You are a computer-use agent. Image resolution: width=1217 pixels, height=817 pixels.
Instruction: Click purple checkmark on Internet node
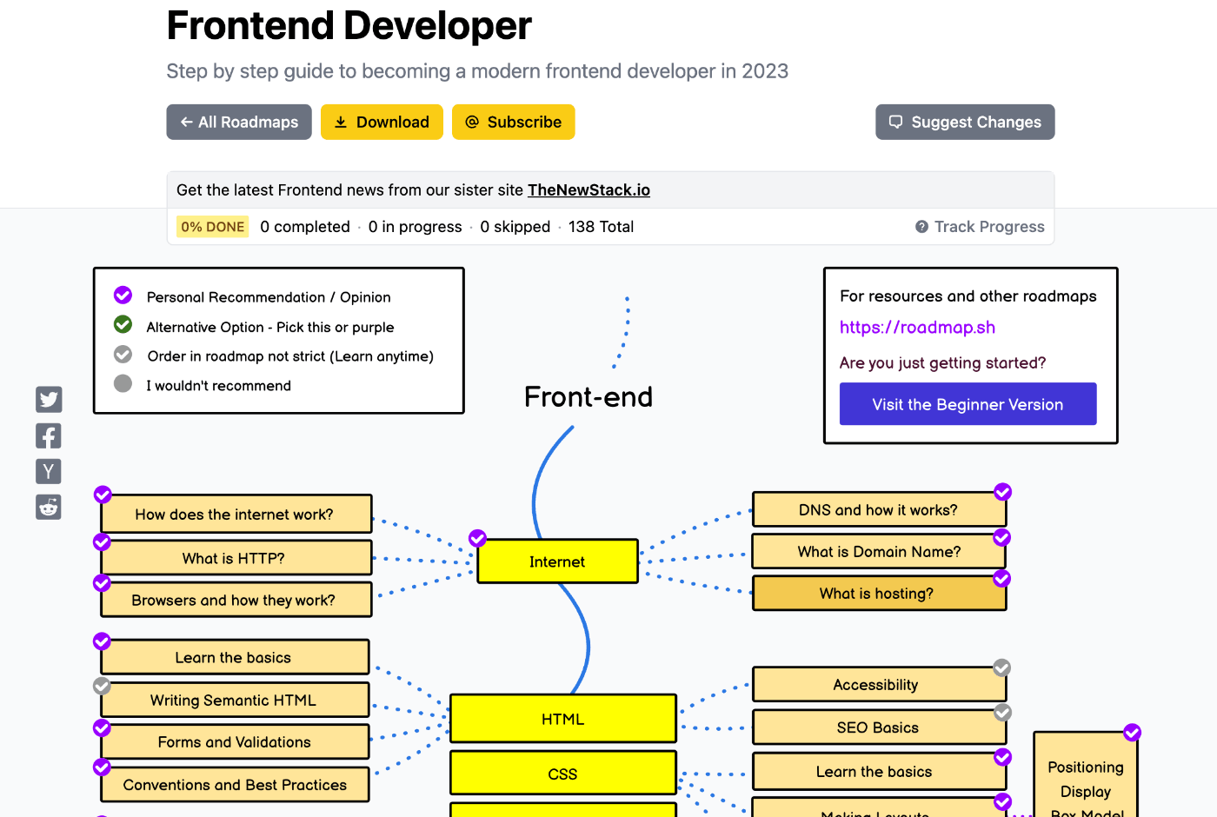pyautogui.click(x=477, y=538)
